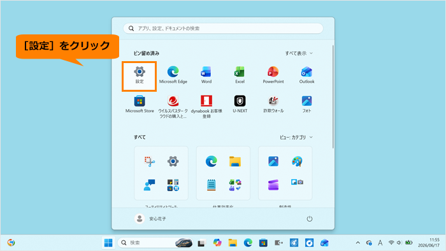446x251 pixels.
Task: Open the photo and camera group in creativity category
Action: coord(297,182)
